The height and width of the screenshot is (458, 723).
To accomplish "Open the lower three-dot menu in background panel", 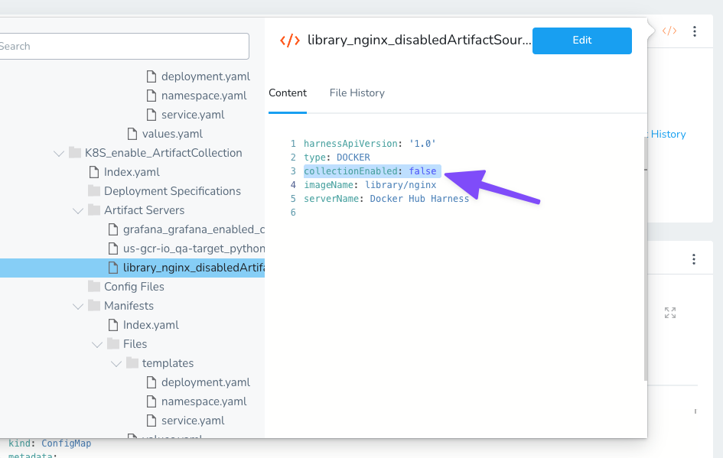I will (693, 259).
